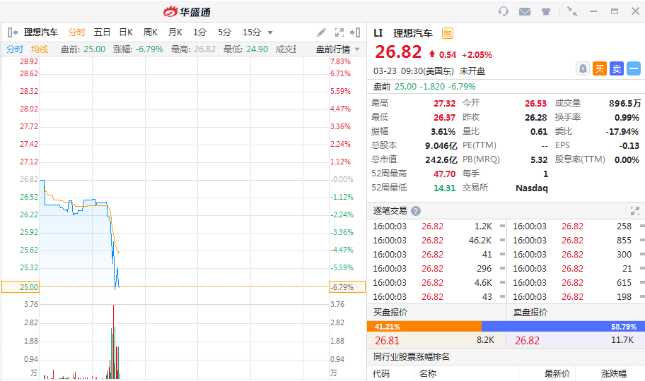Click the orange 41.21% bid ratio bar
The width and height of the screenshot is (645, 381).
point(424,327)
